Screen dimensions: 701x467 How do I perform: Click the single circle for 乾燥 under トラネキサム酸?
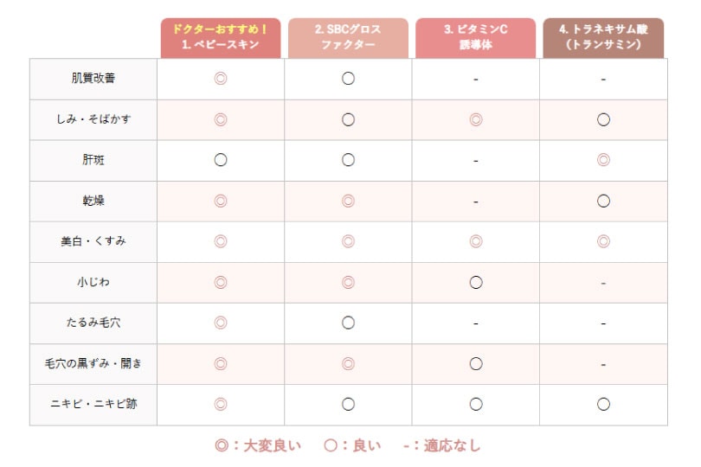point(603,202)
